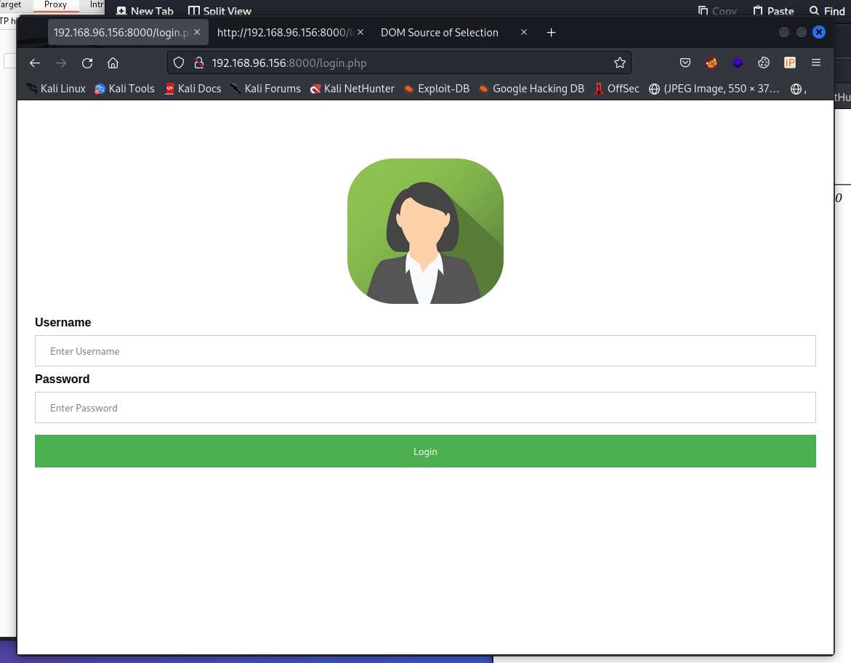Focus the Enter Username field
The width and height of the screenshot is (851, 663).
click(x=425, y=351)
